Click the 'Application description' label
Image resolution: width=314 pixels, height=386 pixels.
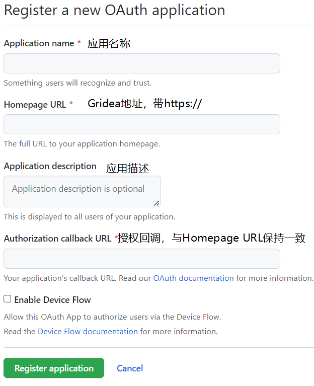tap(50, 166)
